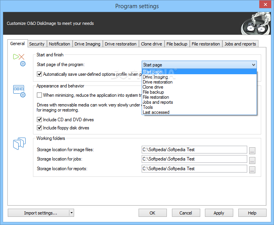Choose Drive Imaging in the dropdown list
This screenshot has height=225, width=274.
pyautogui.click(x=199, y=77)
